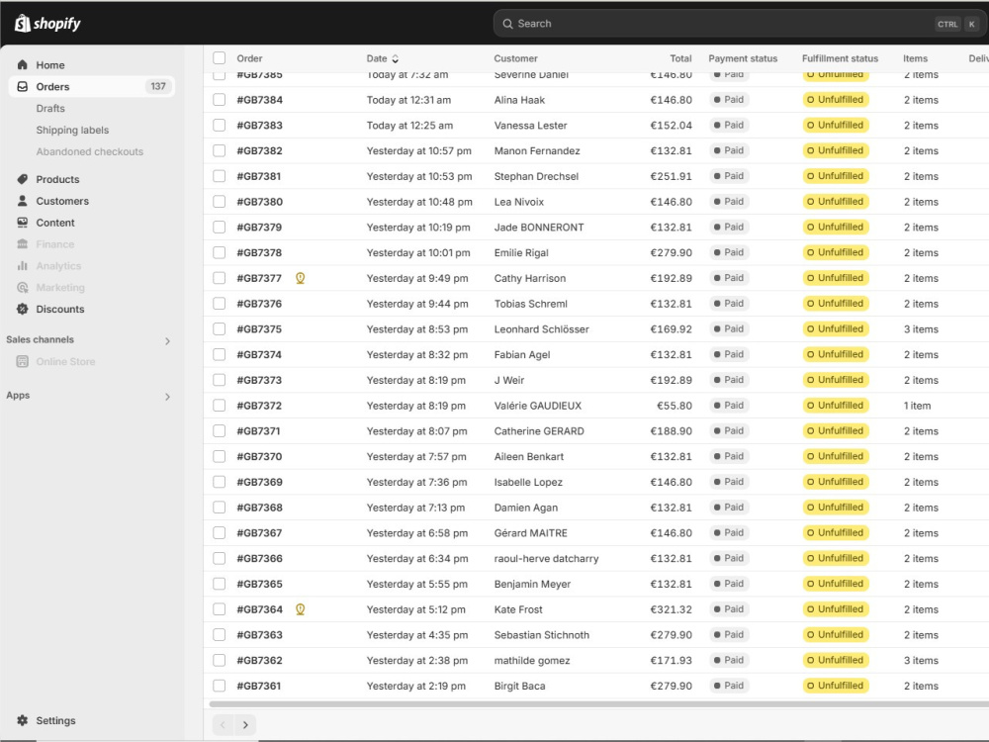Click the '3 items' cell for #GB7362
The width and height of the screenshot is (989, 742).
pyautogui.click(x=921, y=661)
